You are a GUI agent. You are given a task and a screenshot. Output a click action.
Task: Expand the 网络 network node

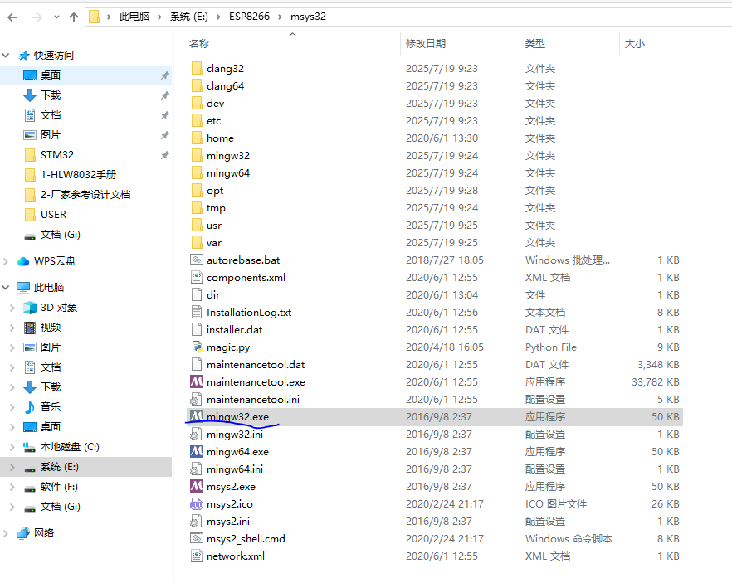(x=7, y=533)
